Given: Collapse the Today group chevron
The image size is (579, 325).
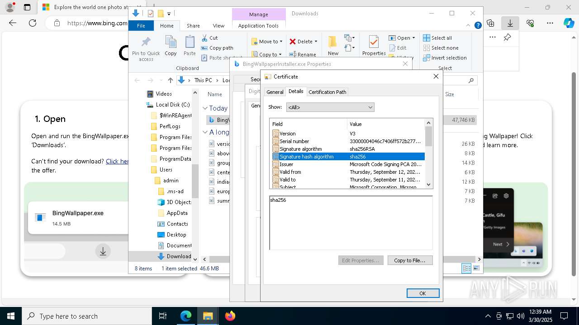Looking at the screenshot, I should point(205,108).
